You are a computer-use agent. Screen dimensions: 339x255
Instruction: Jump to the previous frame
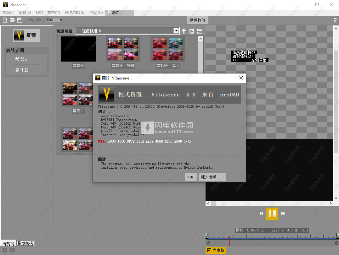261,214
